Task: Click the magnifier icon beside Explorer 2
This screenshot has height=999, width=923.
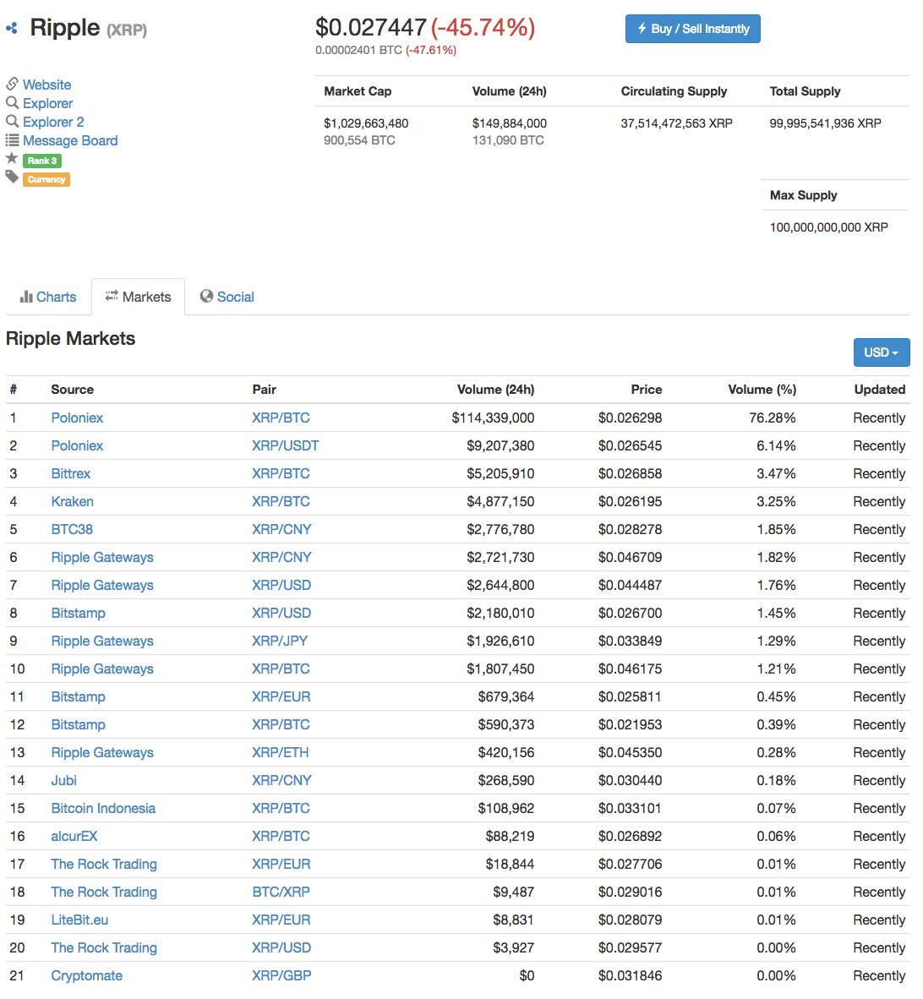Action: pos(12,120)
